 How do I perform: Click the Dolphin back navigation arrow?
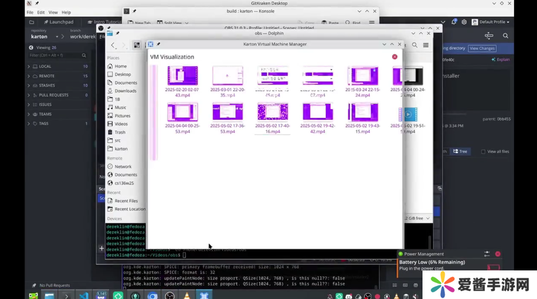click(113, 45)
